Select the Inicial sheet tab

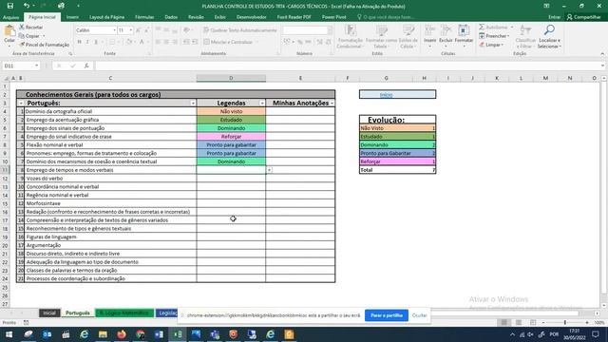[x=49, y=313]
